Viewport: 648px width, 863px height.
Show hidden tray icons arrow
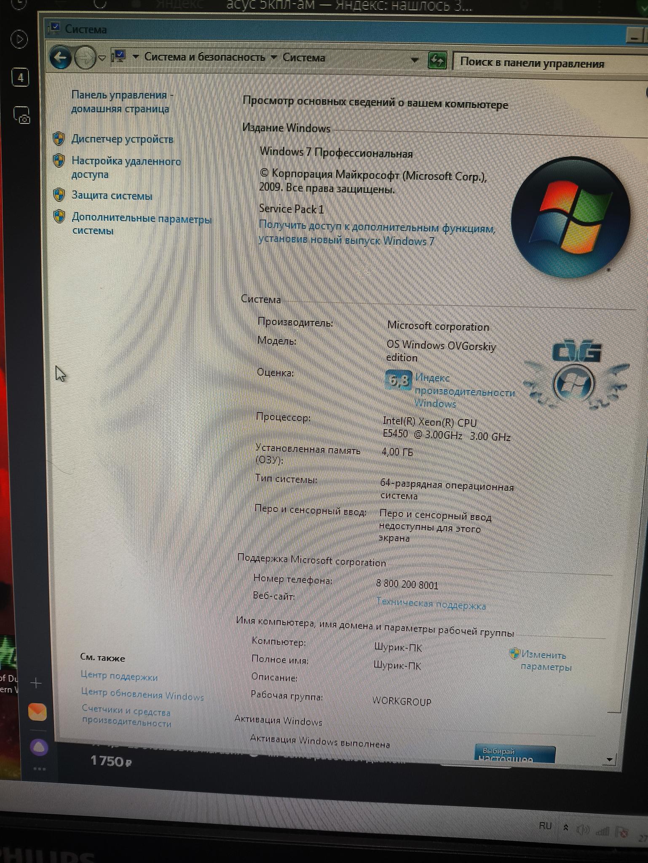[566, 828]
